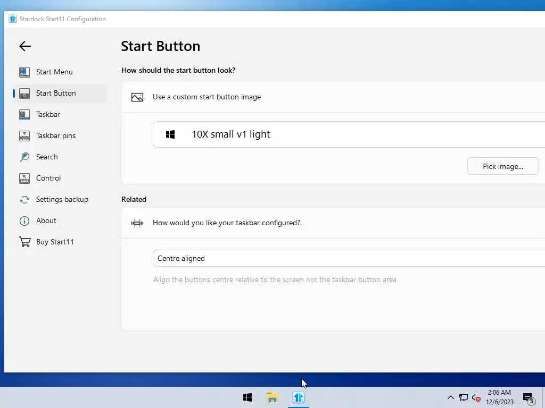Image resolution: width=545 pixels, height=408 pixels.
Task: Open the Windows Start button on taskbar
Action: pyautogui.click(x=247, y=397)
